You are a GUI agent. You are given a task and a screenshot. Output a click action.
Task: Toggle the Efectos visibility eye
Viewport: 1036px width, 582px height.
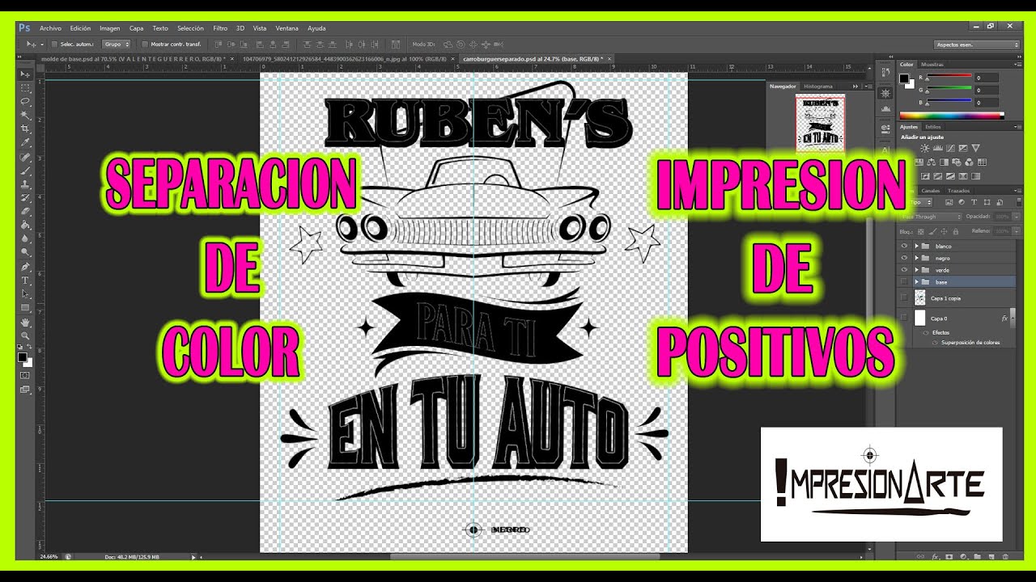(926, 332)
